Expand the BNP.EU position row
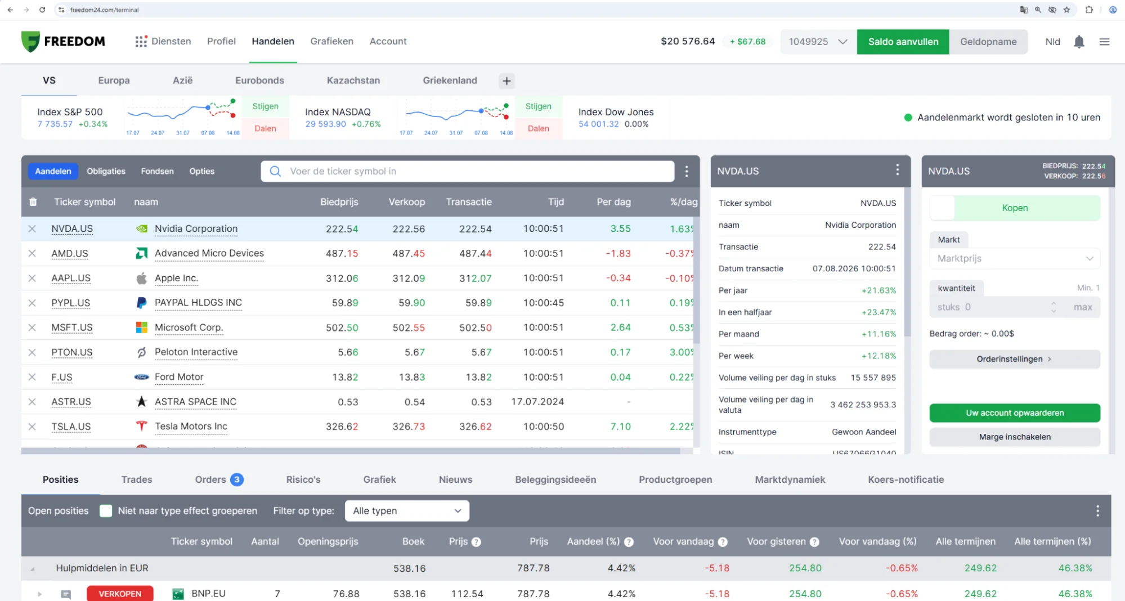The height and width of the screenshot is (601, 1125). pyautogui.click(x=39, y=594)
